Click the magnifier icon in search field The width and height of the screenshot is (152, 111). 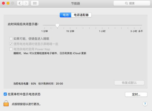point(126,3)
